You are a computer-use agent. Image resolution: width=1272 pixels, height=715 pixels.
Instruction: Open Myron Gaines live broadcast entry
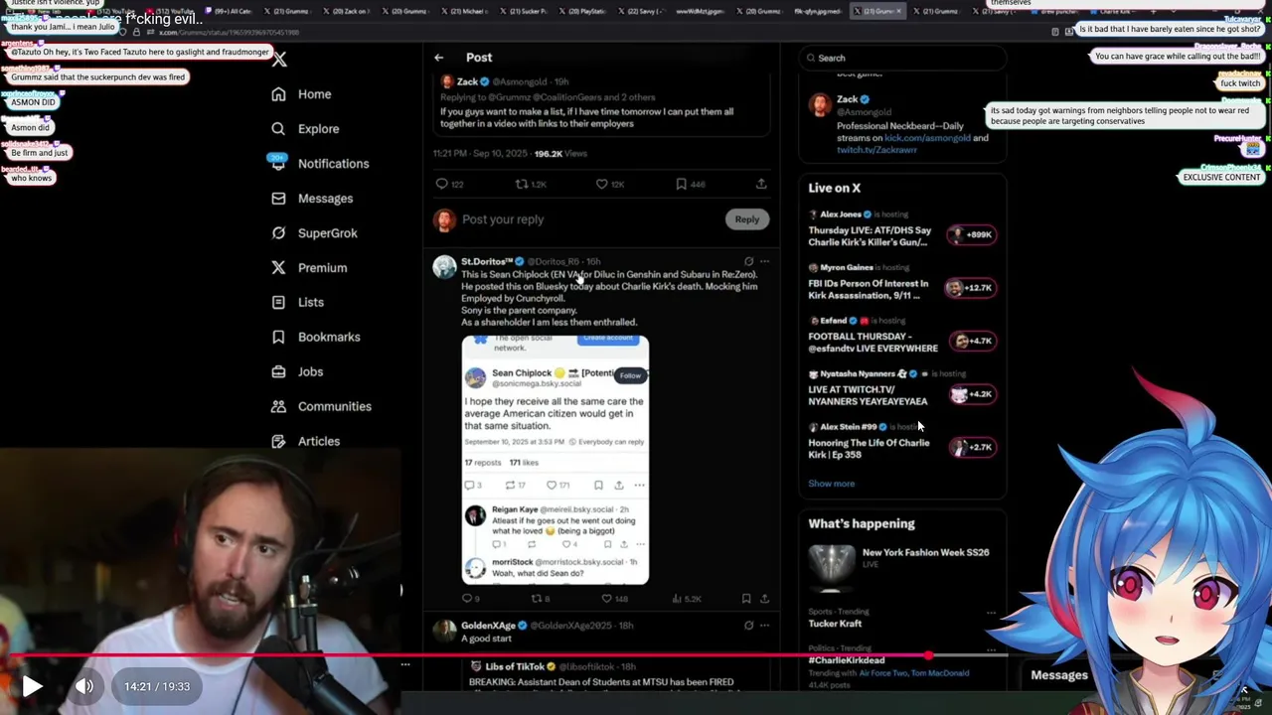click(x=902, y=283)
